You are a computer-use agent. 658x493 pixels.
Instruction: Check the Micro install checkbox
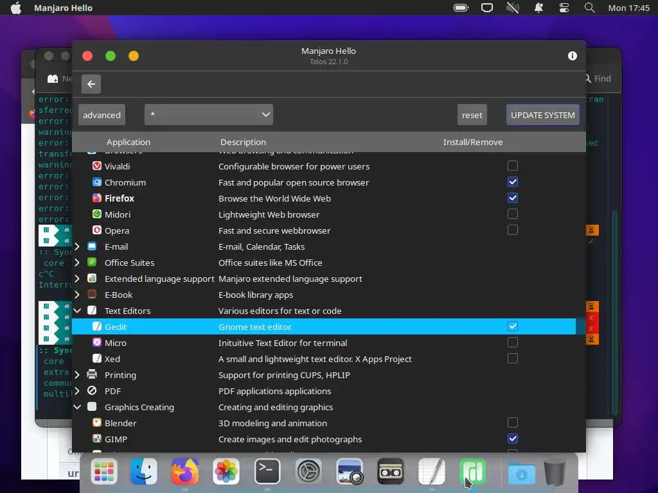(512, 342)
